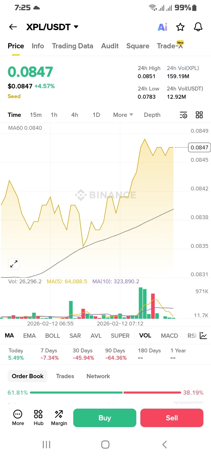Enable the BOLL indicator
The height and width of the screenshot is (457, 211).
click(x=53, y=336)
